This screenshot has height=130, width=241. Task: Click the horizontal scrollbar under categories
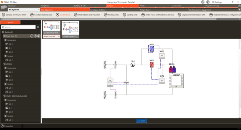pos(109,19)
